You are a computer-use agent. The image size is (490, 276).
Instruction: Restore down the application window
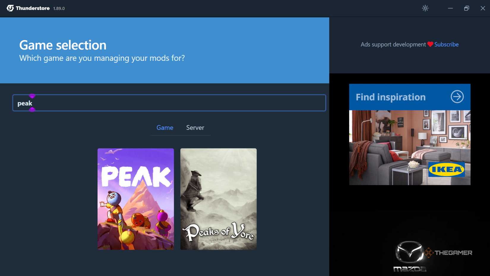pos(466,8)
